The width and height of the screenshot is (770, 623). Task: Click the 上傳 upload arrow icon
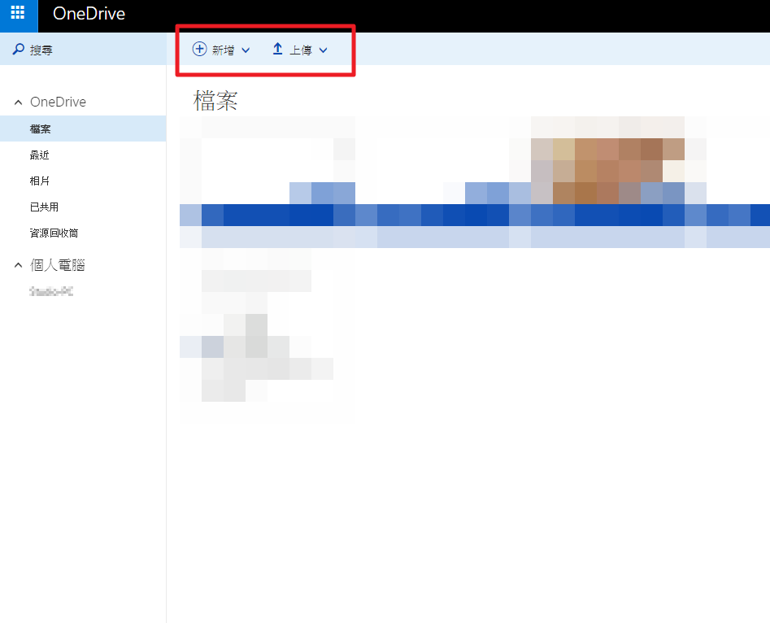tap(277, 49)
